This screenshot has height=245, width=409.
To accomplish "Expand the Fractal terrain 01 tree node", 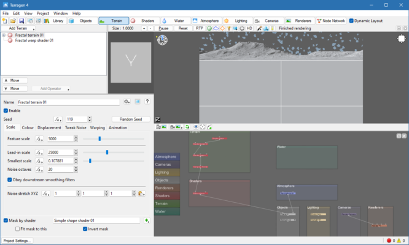I will pos(4,35).
